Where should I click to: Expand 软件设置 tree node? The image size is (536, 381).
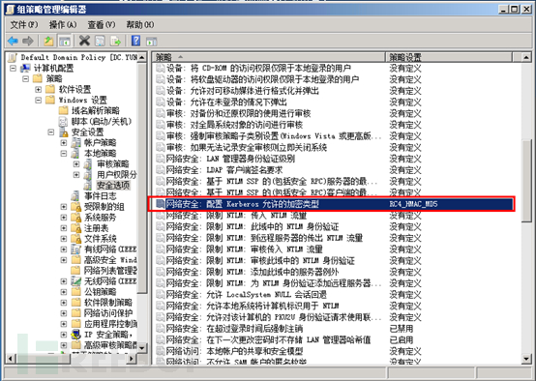39,90
